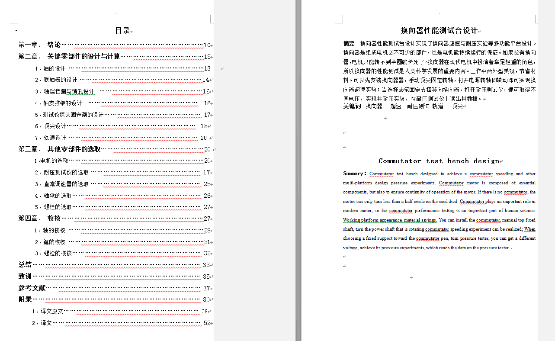Click the underlined word When in the summary
The image size is (555, 341).
pos(530,229)
